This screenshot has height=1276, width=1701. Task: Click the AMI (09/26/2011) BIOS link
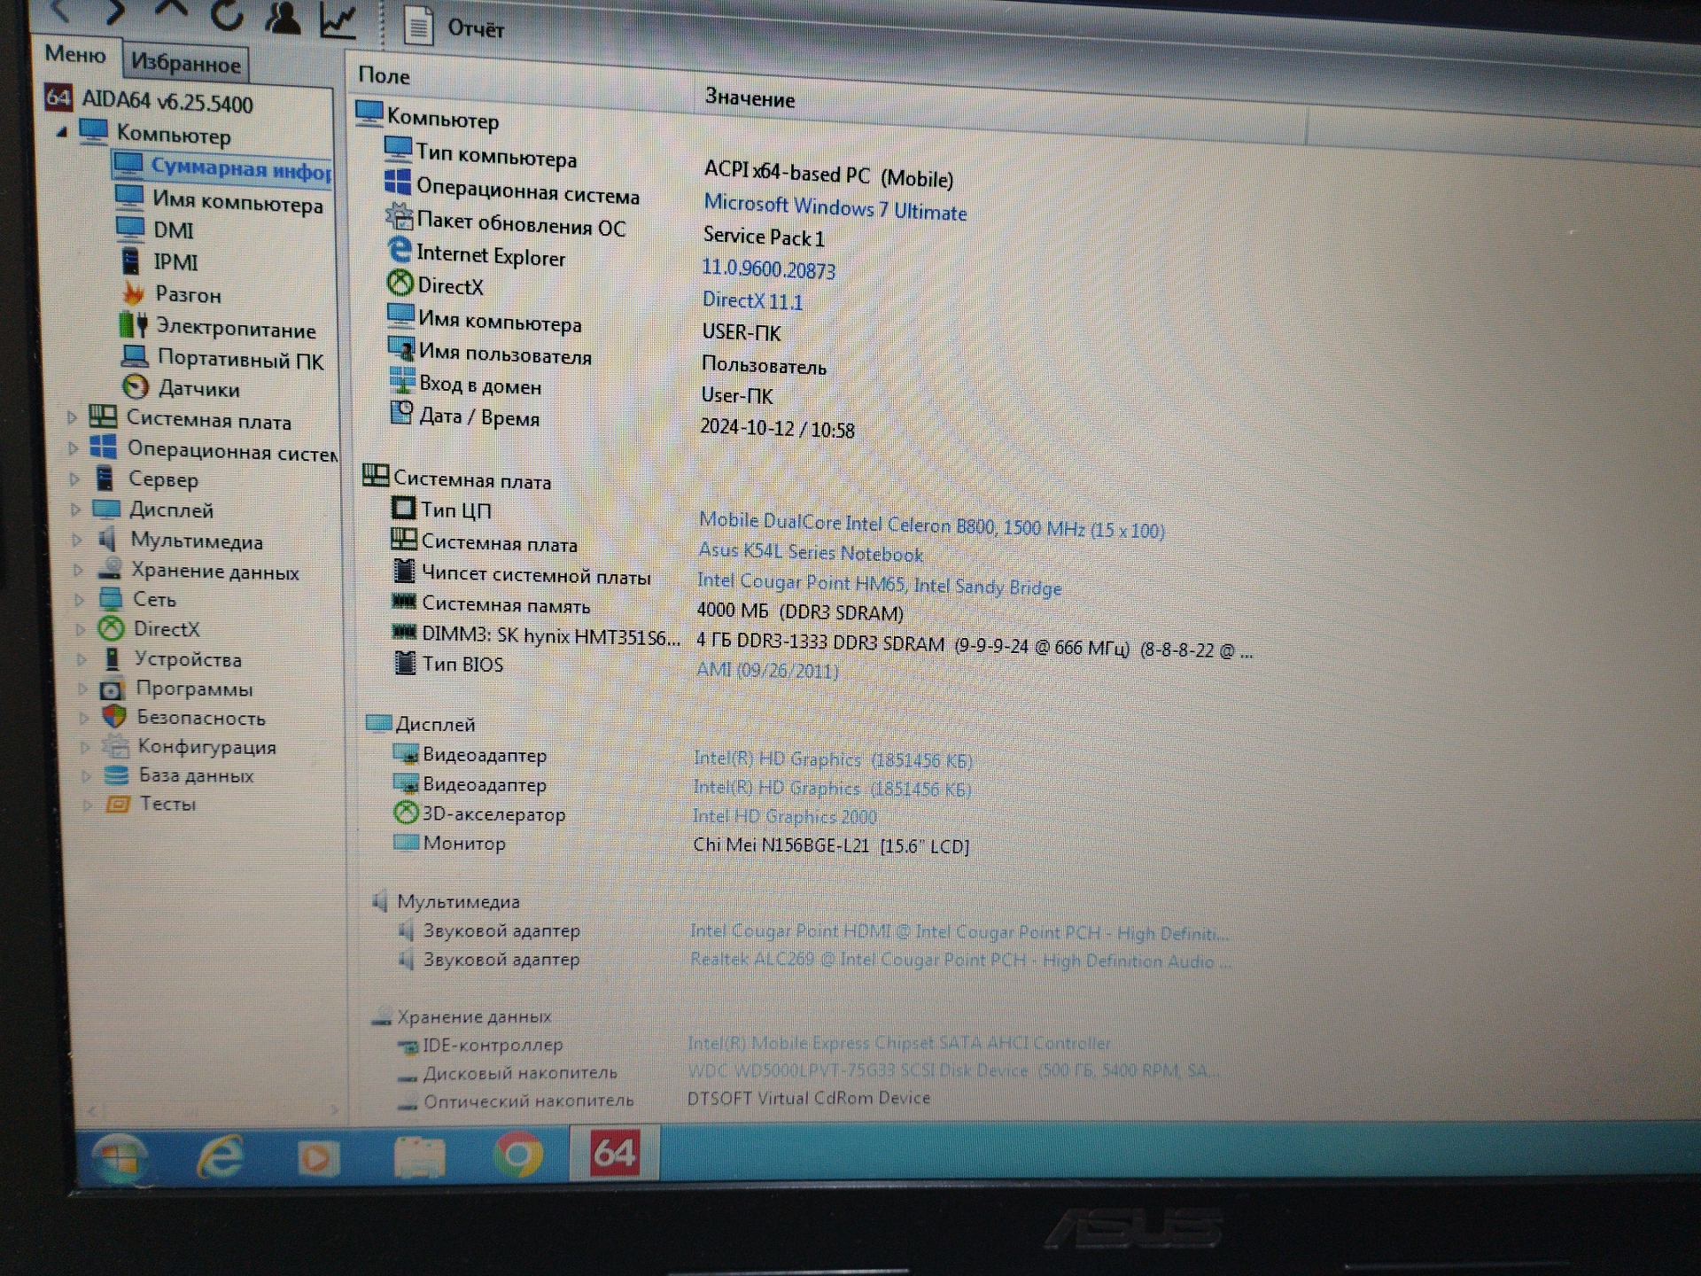(767, 670)
